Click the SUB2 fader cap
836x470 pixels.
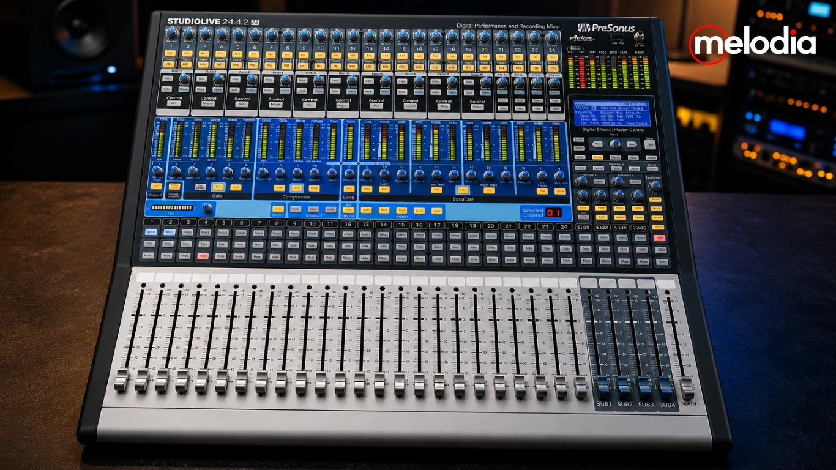coord(624,388)
